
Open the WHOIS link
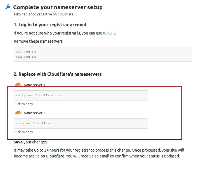(x=109, y=33)
